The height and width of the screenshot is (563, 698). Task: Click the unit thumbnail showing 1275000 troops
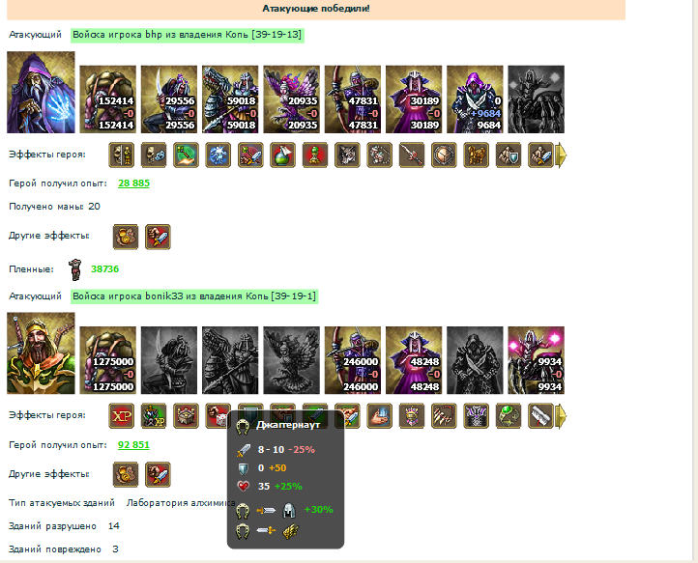pos(107,360)
